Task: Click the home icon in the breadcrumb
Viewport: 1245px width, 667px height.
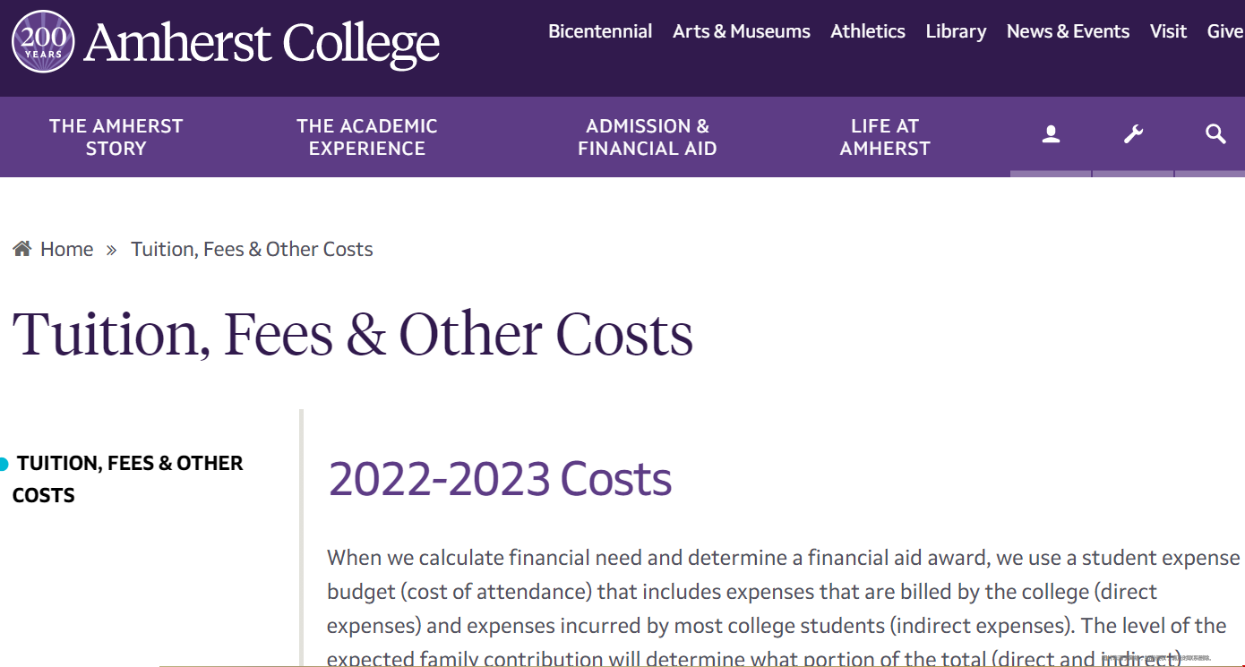Action: 22,249
